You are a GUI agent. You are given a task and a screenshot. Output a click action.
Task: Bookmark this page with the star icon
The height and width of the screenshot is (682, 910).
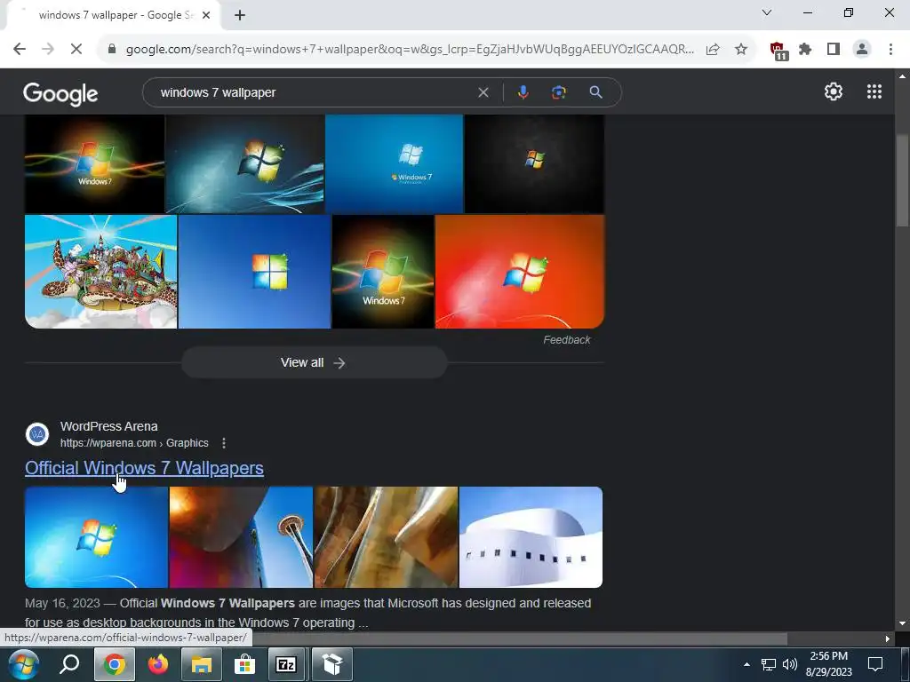[741, 50]
